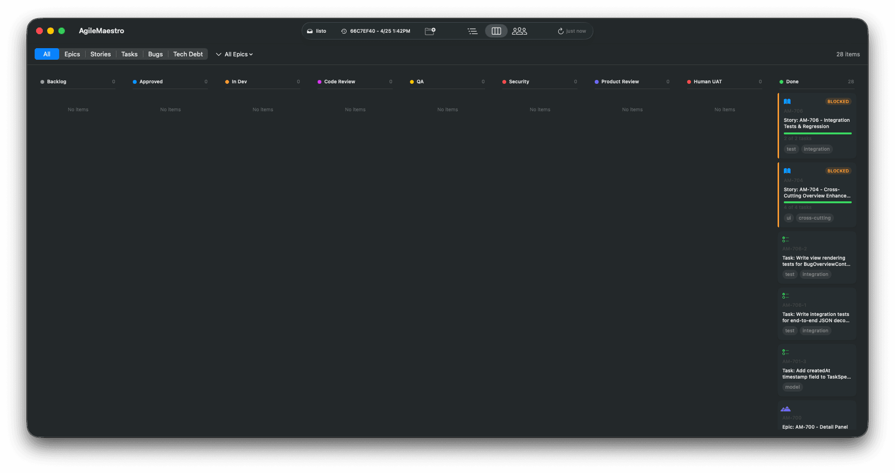This screenshot has height=473, width=895.
Task: Click the cross-cutting tag on AM-704 story
Action: pos(815,218)
